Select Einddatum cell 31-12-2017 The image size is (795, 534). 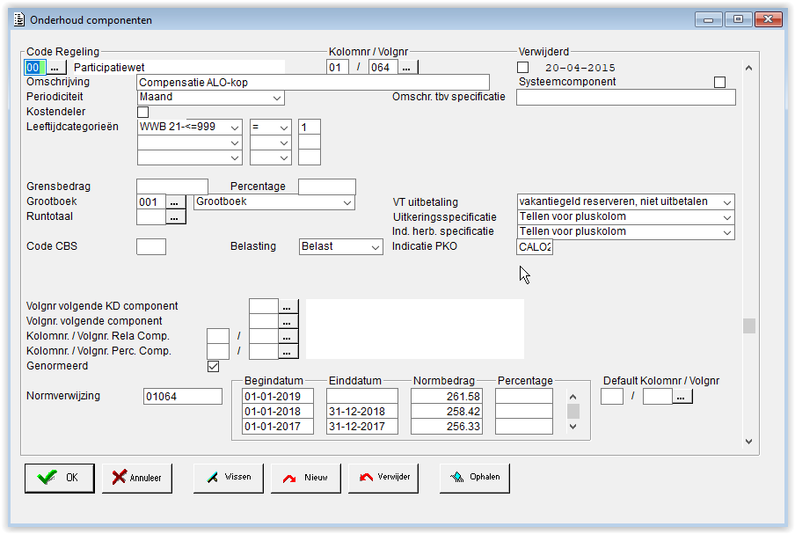(x=362, y=427)
